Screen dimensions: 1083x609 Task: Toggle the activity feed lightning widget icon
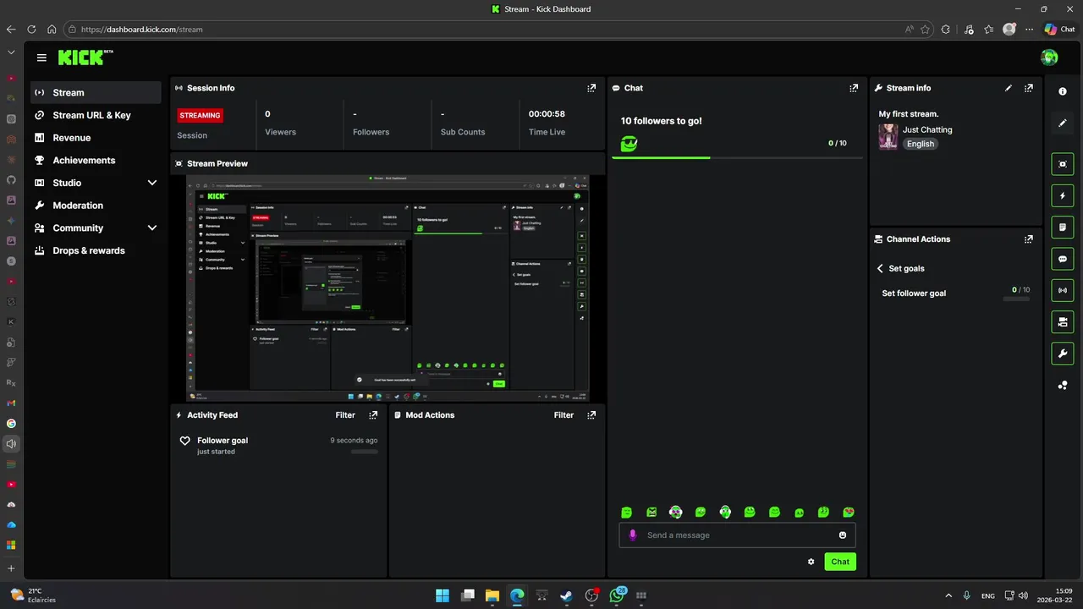1063,195
